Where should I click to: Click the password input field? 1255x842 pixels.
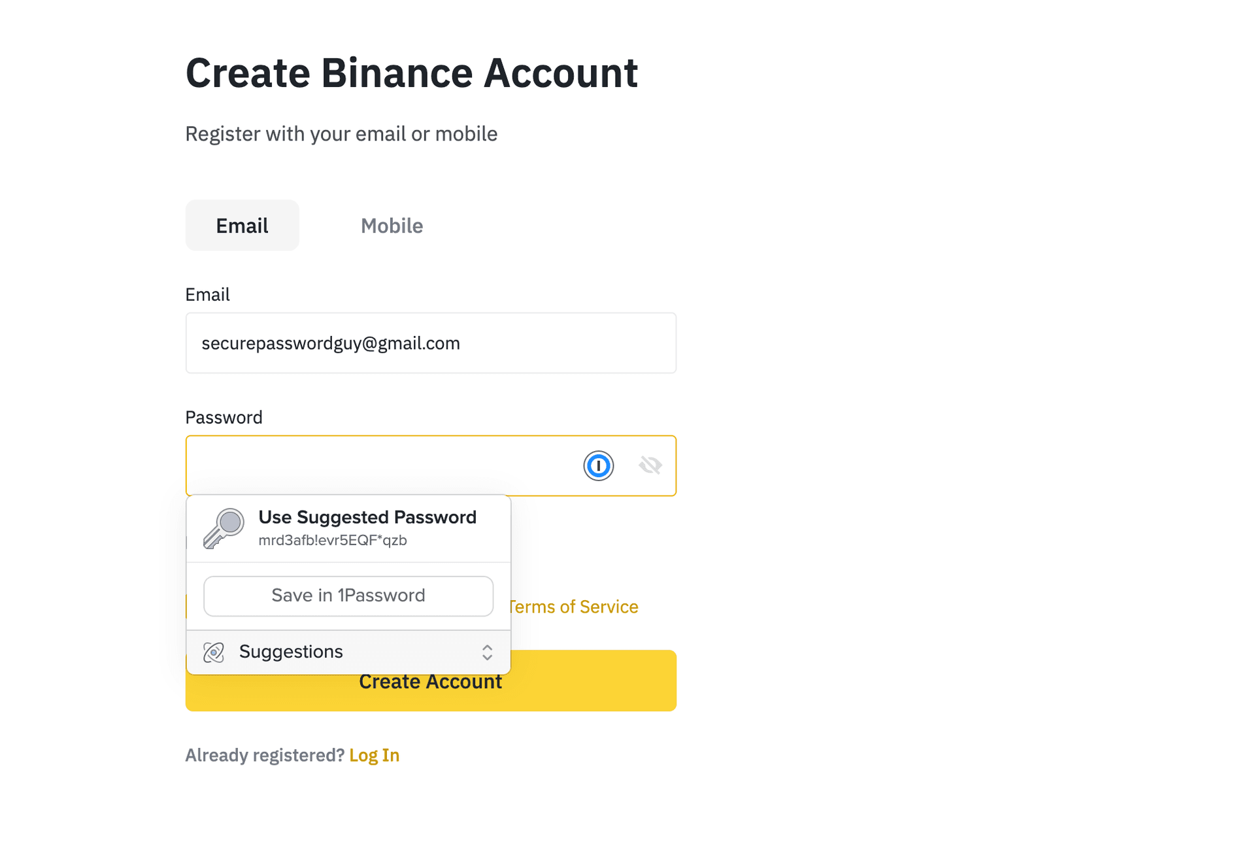431,465
